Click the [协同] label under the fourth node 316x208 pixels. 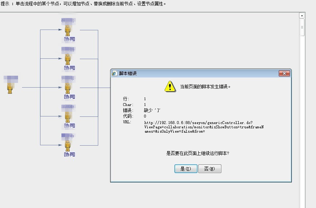69,125
